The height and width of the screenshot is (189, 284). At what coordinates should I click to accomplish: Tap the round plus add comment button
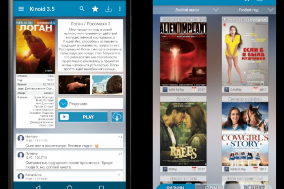[x=119, y=175]
